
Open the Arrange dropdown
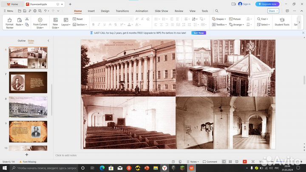[x=236, y=25]
